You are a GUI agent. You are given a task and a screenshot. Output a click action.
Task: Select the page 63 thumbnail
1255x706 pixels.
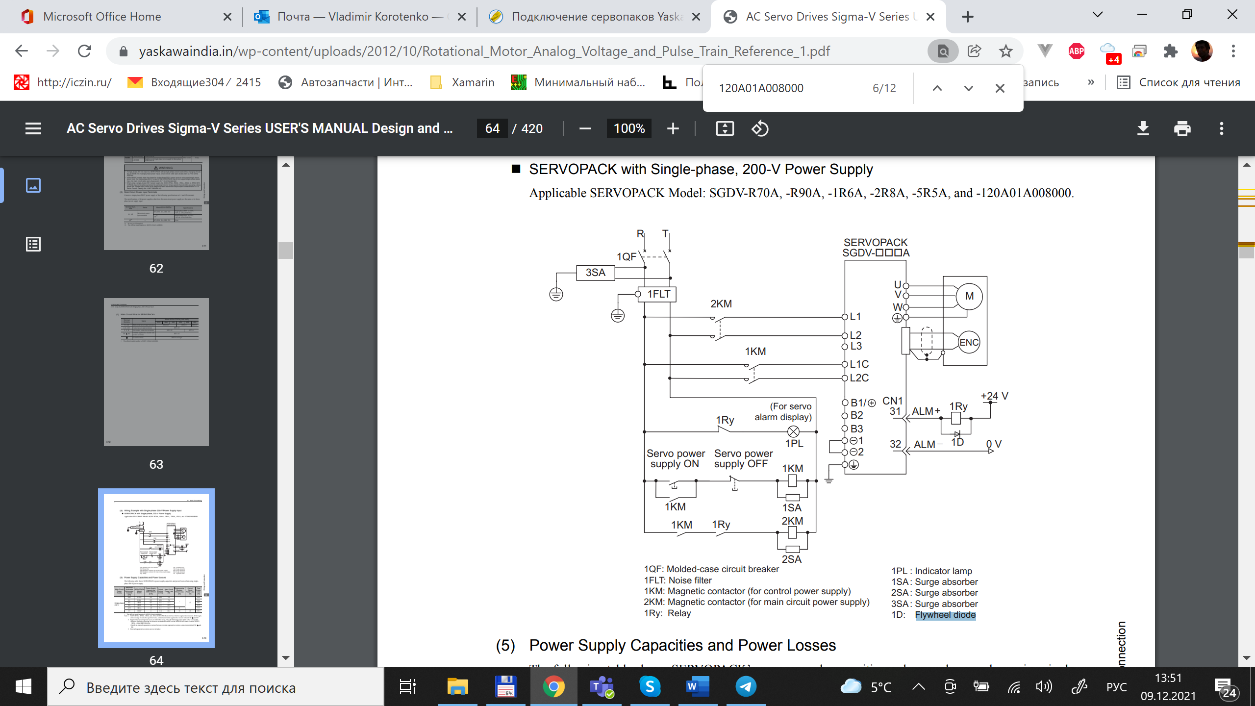pos(156,372)
